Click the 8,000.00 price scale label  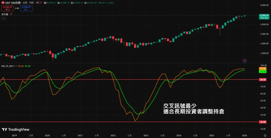[265, 5]
